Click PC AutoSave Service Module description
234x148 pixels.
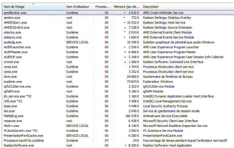(x=163, y=131)
